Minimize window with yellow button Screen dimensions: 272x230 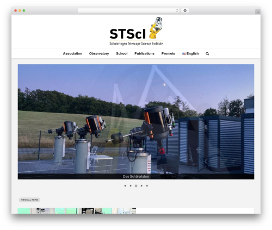pos(20,11)
